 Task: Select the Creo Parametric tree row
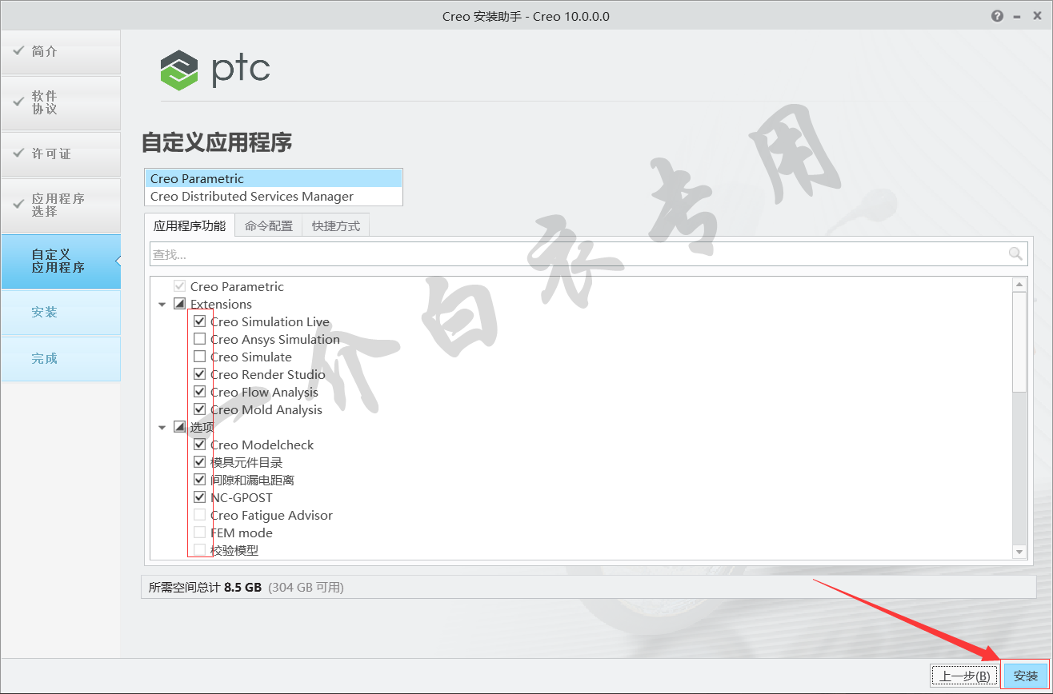(237, 286)
